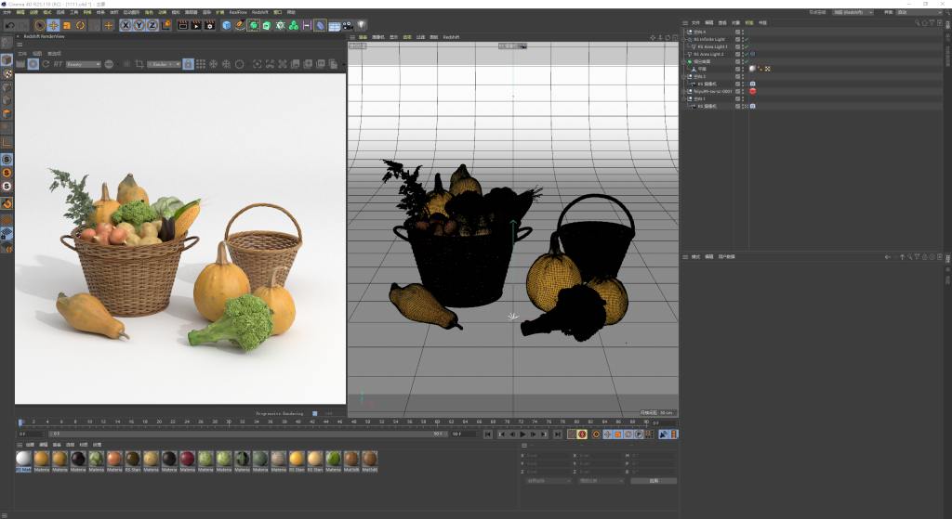
Task: Select RS Area Light.1 in object manager
Action: tap(712, 46)
